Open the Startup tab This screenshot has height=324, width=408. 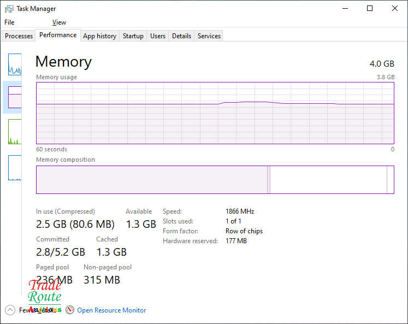coord(133,36)
